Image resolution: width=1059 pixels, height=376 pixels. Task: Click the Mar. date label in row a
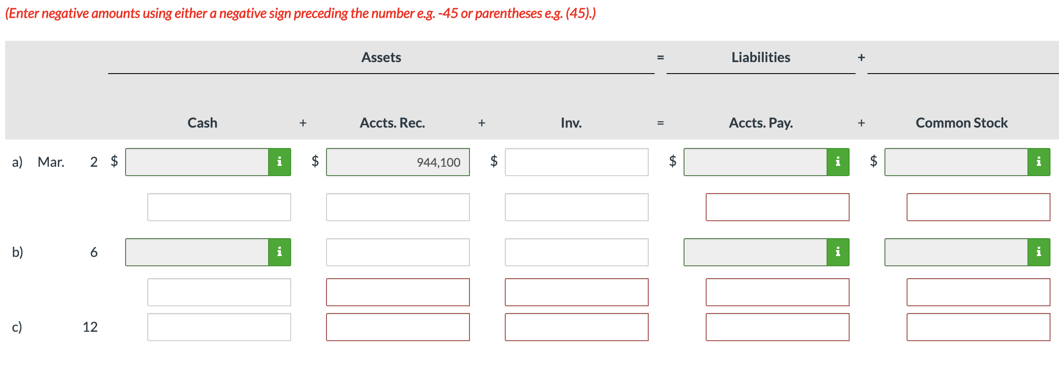pyautogui.click(x=51, y=162)
